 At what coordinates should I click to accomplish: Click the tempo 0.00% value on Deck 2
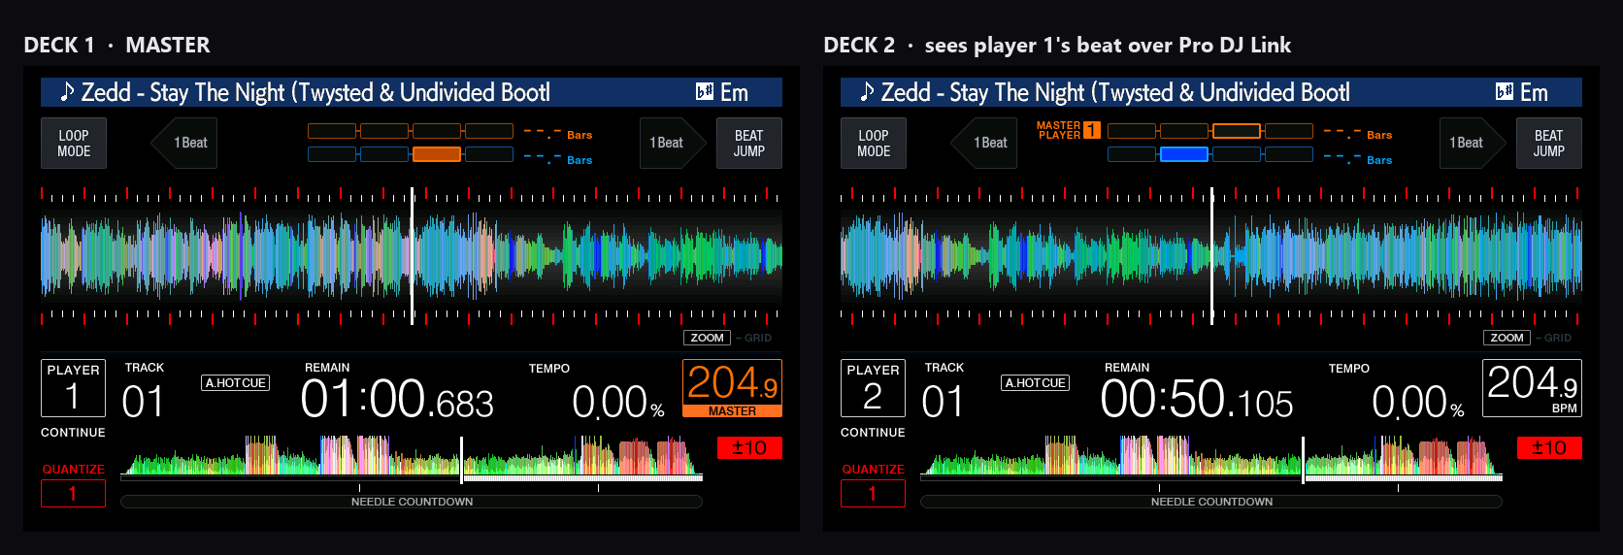pyautogui.click(x=1418, y=402)
